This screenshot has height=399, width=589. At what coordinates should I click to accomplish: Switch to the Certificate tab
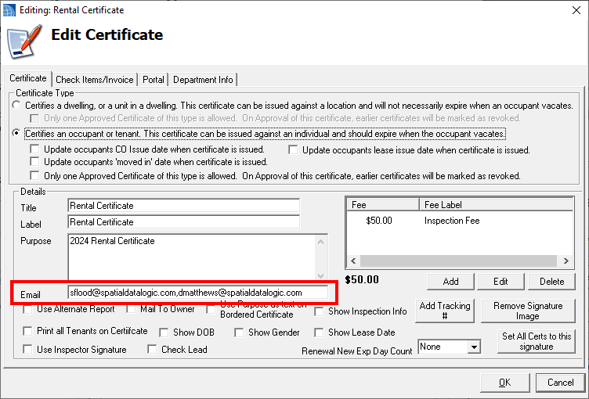coord(27,78)
